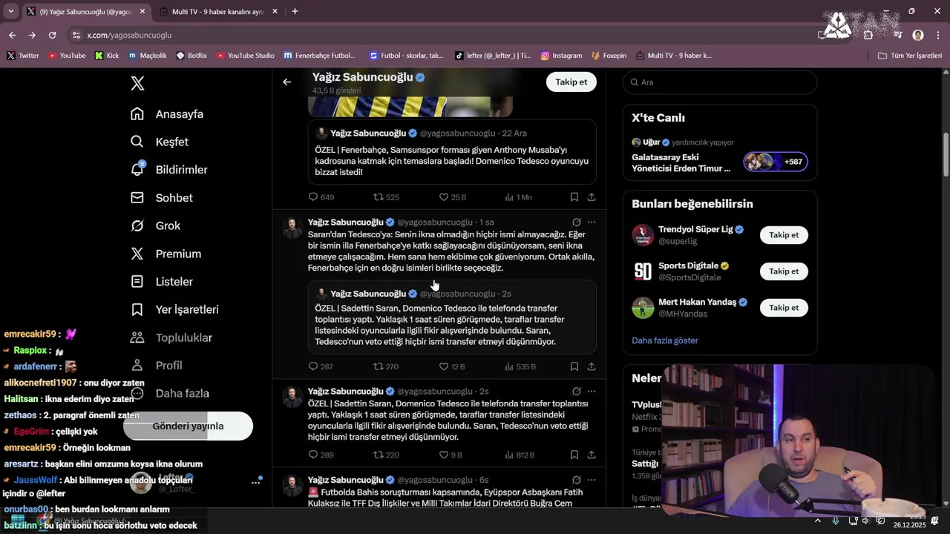Viewport: 950px width, 534px height.
Task: Open Listeler in sidebar
Action: point(161,282)
